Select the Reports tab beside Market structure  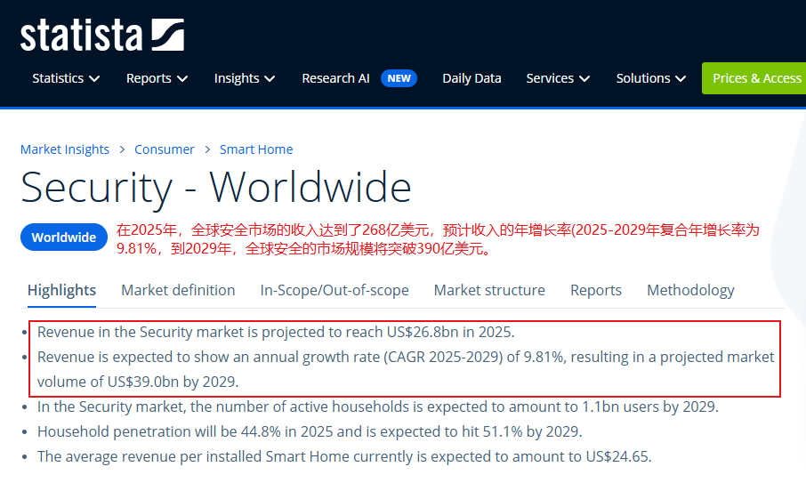tap(596, 290)
